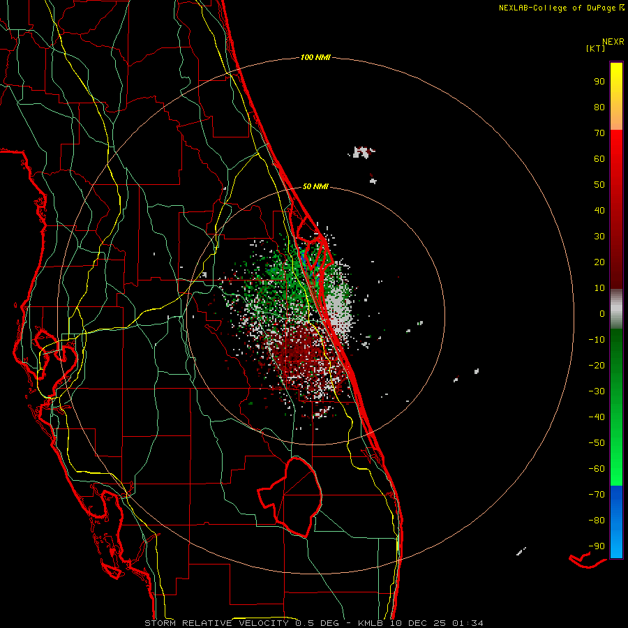Click the 'NEXR' label above the color scale

(x=613, y=42)
